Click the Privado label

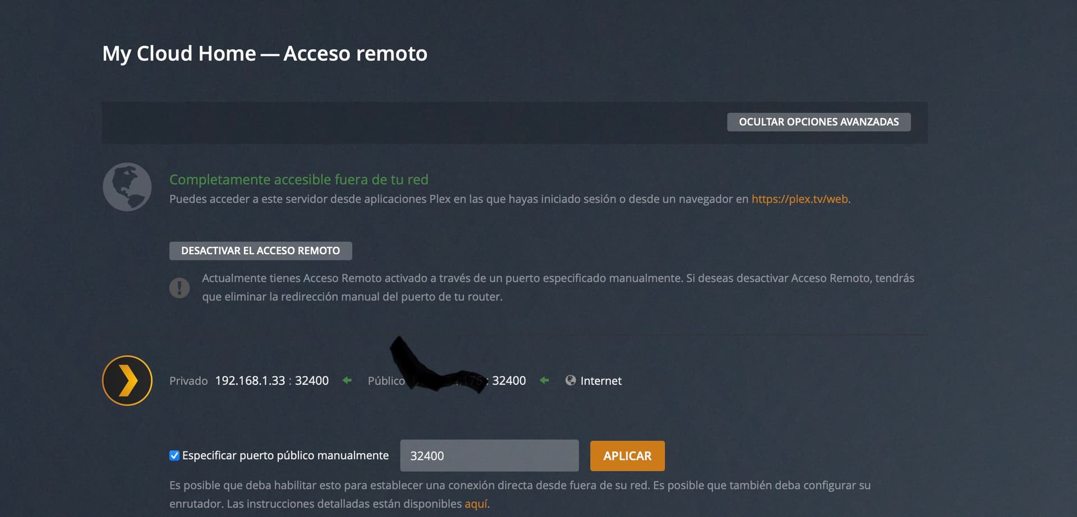188,381
